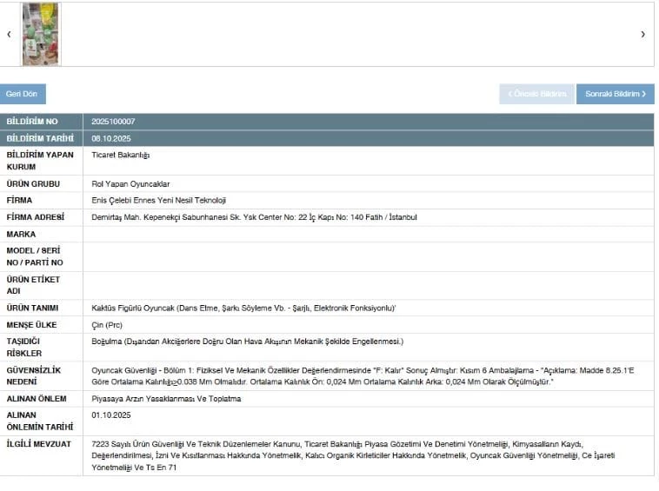Click the measure date 01.10.2025
Viewport: 659px width, 491px height.
coord(110,415)
